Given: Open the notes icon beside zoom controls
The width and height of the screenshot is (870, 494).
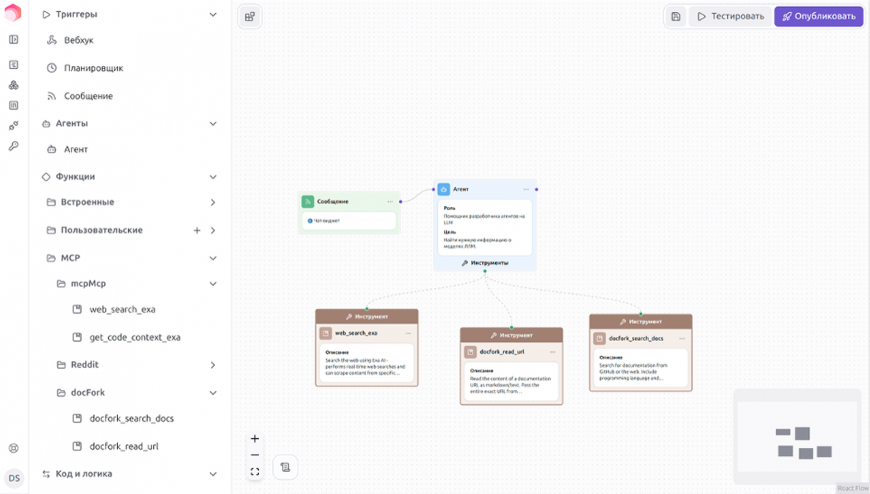Looking at the screenshot, I should point(286,467).
